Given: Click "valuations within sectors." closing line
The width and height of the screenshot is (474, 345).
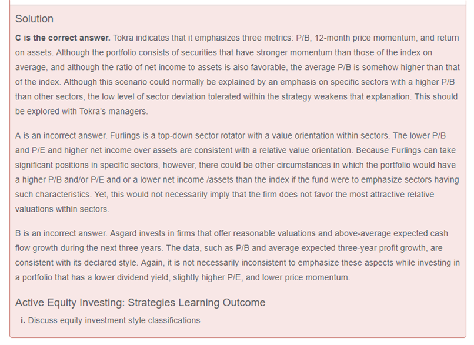Looking at the screenshot, I should (62, 208).
